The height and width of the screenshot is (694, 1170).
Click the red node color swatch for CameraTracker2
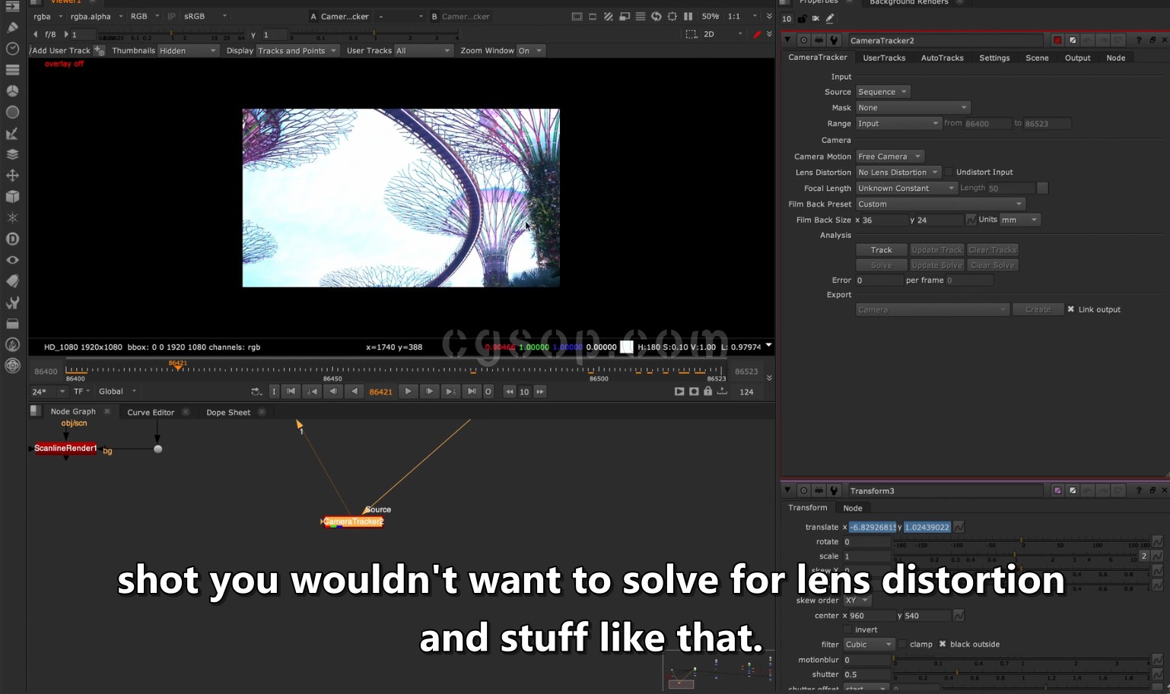[1057, 40]
